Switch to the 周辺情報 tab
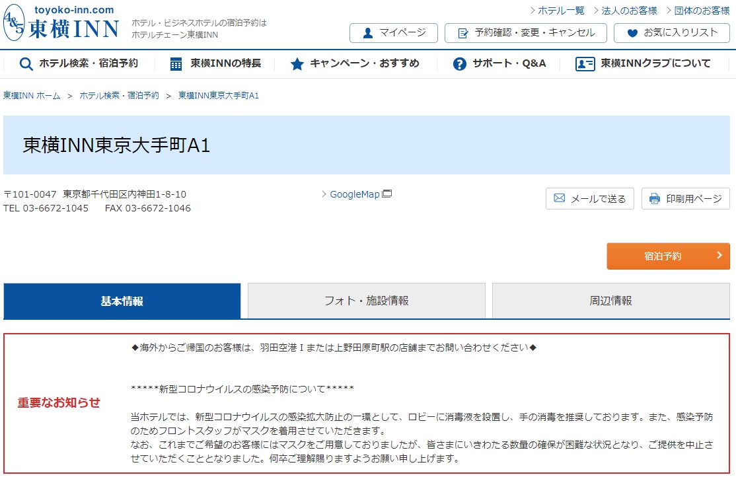The height and width of the screenshot is (483, 736). coord(610,301)
